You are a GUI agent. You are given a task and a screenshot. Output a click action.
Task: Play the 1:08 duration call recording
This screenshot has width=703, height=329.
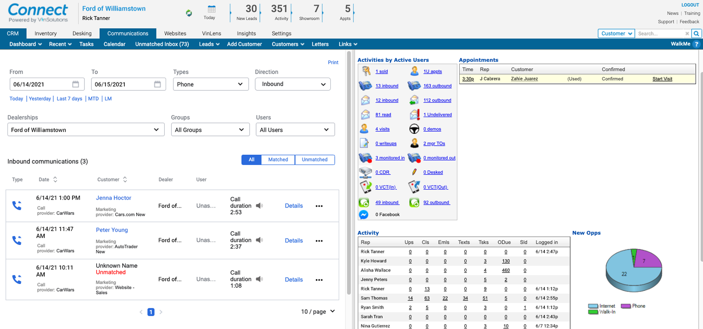pos(259,279)
